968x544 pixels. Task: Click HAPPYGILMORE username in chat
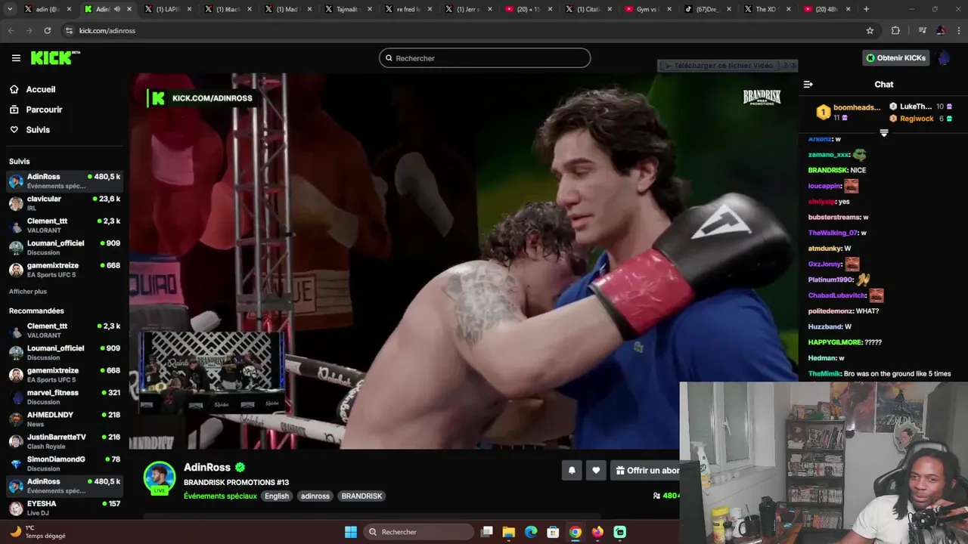(834, 342)
